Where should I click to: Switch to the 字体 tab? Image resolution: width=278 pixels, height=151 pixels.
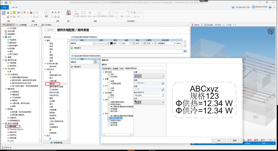[121, 68]
